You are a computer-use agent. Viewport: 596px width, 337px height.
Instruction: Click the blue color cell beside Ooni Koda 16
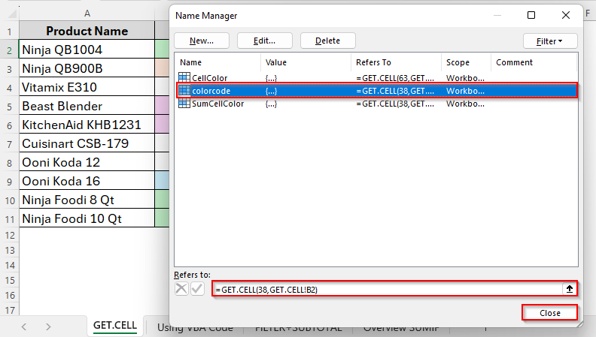pos(162,182)
